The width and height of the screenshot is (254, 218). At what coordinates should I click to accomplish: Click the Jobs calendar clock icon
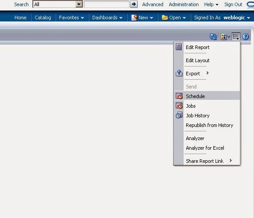click(179, 105)
